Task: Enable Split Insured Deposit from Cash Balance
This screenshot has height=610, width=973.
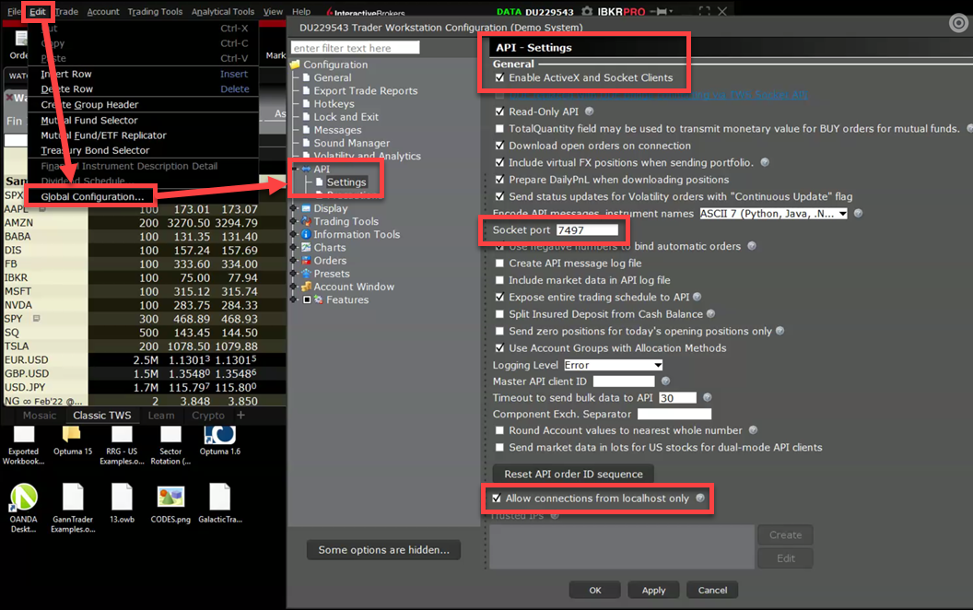Action: (499, 314)
